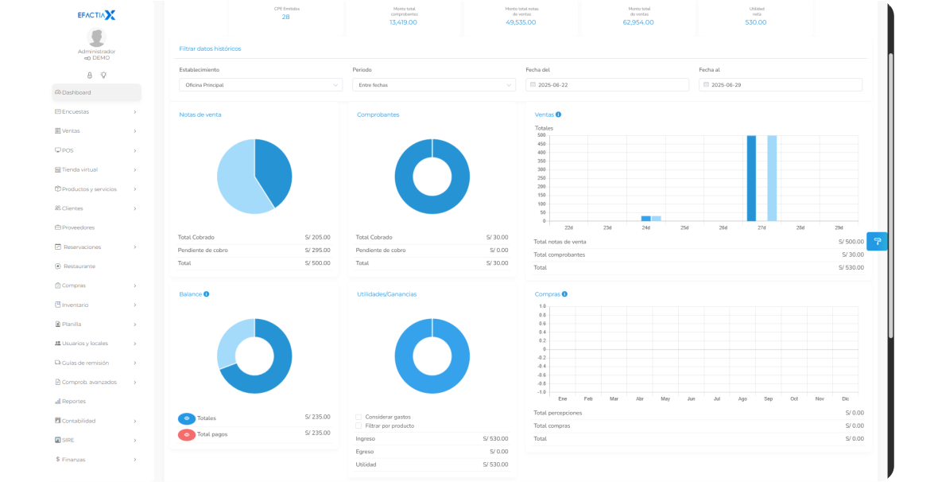Click the Utilidades/Ganancias donut chart
Viewport: 934px width, 482px height.
coord(432,356)
